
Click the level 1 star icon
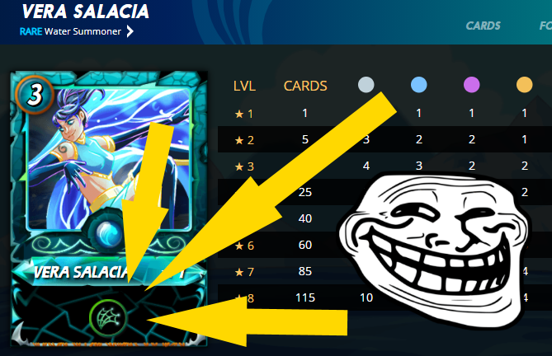[x=239, y=114]
